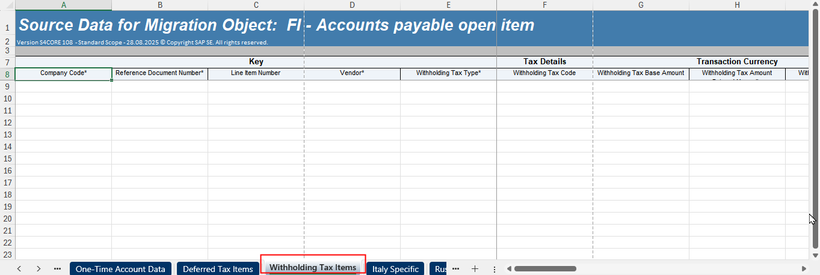The width and height of the screenshot is (820, 275).
Task: Select the Italy Specific sheet tab
Action: 395,269
